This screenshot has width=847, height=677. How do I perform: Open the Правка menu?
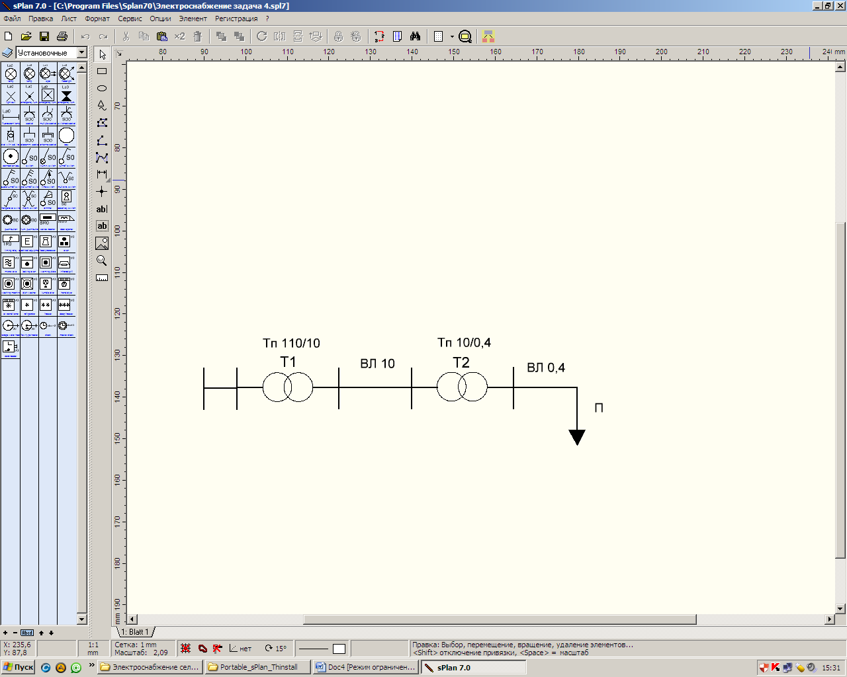40,19
